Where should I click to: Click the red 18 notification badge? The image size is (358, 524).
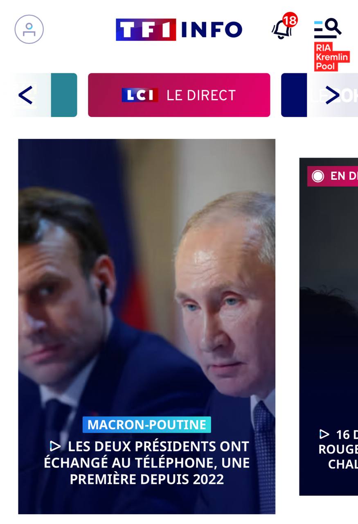pyautogui.click(x=290, y=20)
